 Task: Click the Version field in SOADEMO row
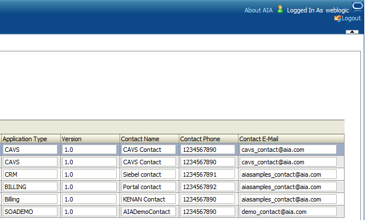coord(90,212)
